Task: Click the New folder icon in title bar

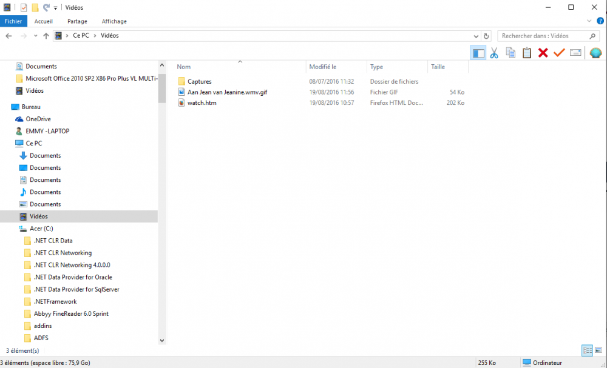Action: click(35, 7)
